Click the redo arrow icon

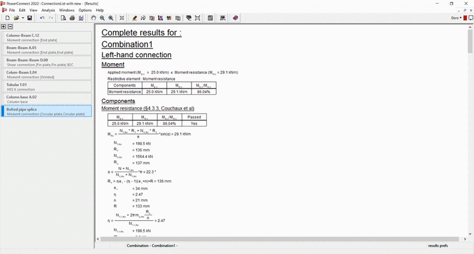[51, 18]
